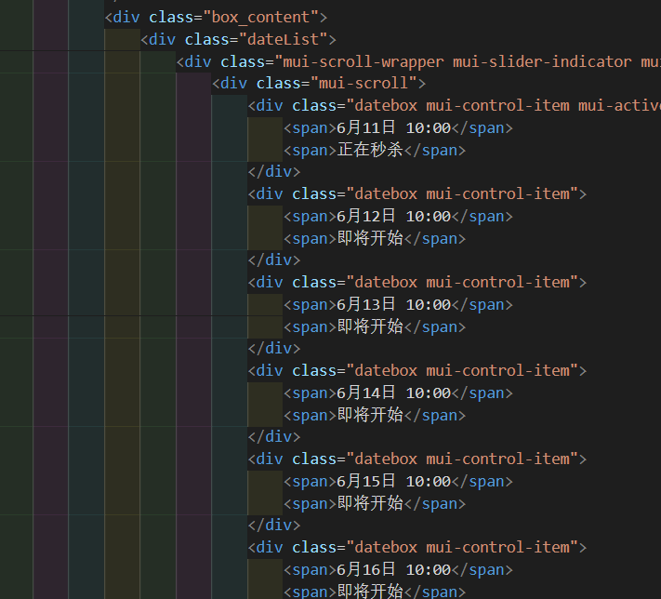Click datebox class value above 6月16日
The image size is (661, 599).
point(462,548)
